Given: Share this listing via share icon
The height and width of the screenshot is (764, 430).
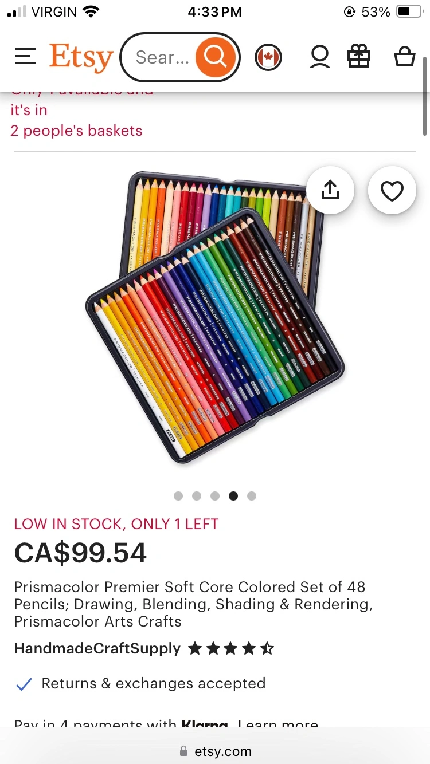Looking at the screenshot, I should tap(330, 190).
